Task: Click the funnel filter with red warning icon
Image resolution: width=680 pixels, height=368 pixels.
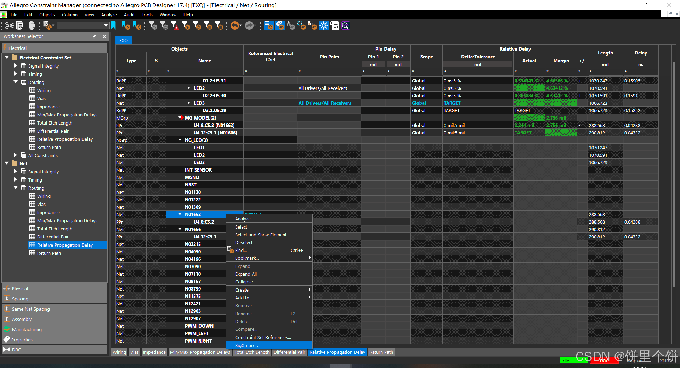Action: 175,25
